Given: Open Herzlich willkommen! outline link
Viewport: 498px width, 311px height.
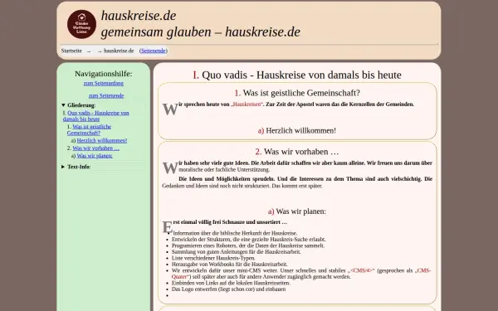Looking at the screenshot, I should tap(102, 141).
